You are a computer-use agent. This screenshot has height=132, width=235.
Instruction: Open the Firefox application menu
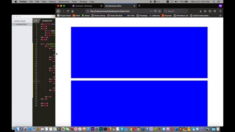pyautogui.click(x=23, y=1)
